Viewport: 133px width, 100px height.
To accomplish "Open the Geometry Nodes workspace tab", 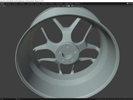I will point(69,4).
